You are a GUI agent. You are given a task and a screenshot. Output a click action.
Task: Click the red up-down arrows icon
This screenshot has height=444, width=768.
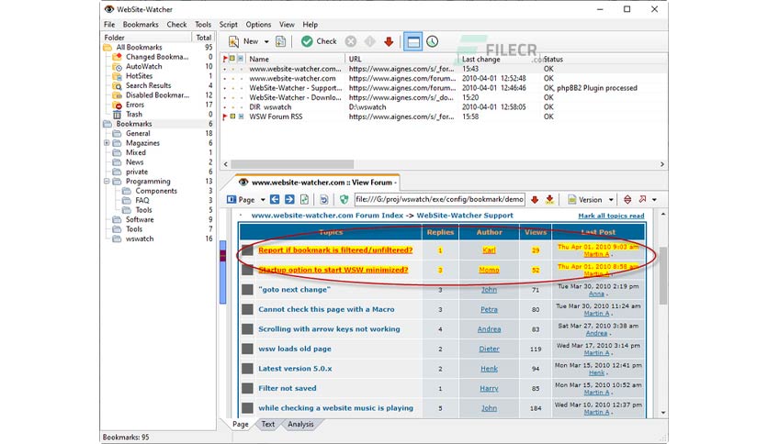[627, 199]
